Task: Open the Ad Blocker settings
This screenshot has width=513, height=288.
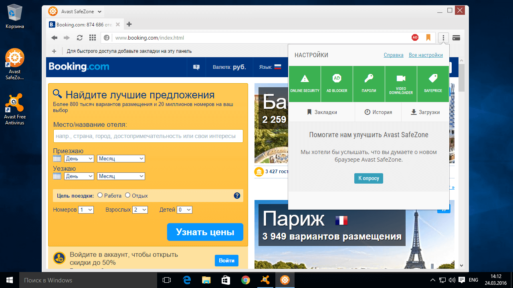Action: point(337,84)
